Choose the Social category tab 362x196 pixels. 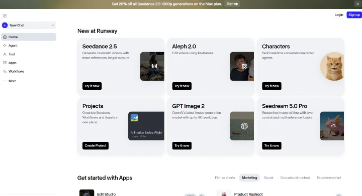click(x=268, y=178)
